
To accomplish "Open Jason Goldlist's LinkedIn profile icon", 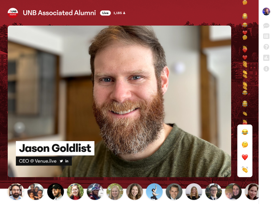I will pyautogui.click(x=67, y=161).
